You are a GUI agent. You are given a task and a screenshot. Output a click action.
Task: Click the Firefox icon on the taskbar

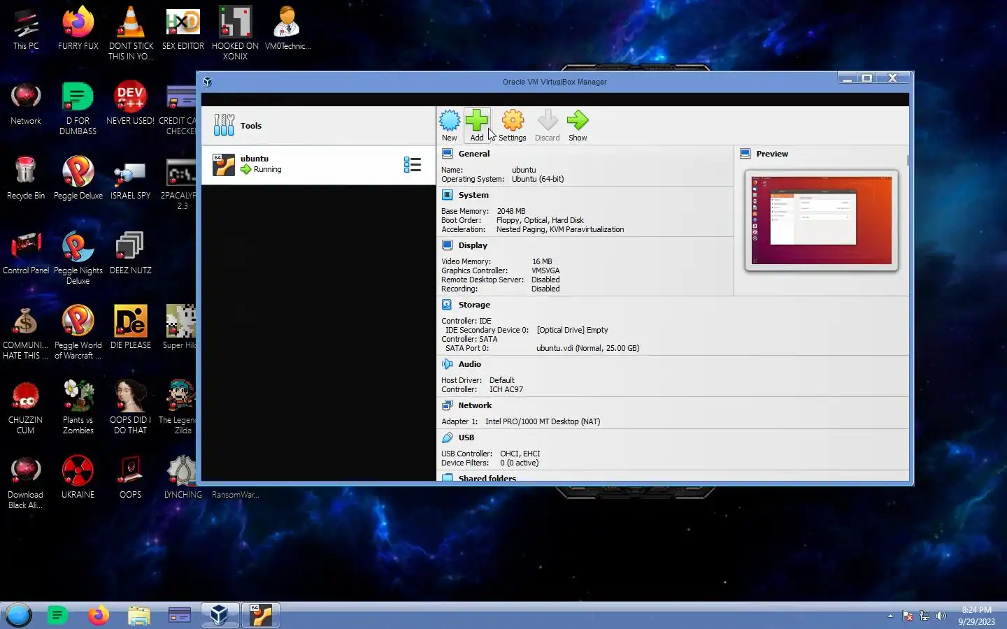click(99, 615)
